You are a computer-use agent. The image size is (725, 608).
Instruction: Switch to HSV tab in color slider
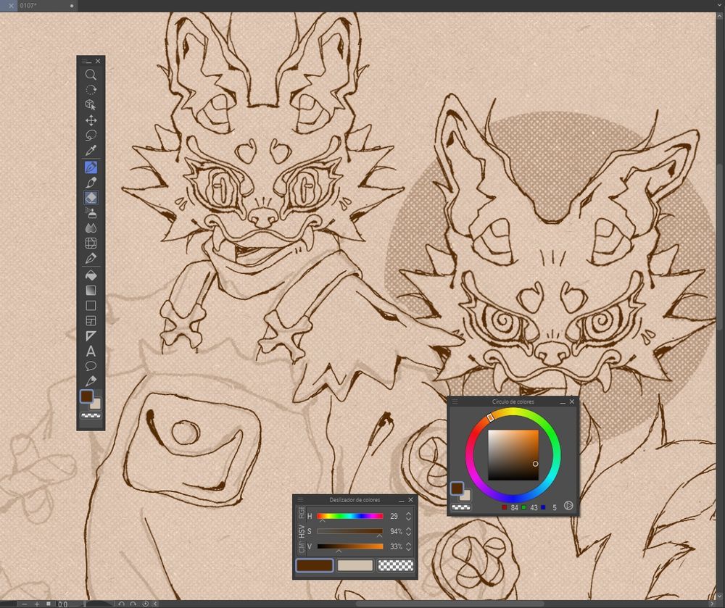[x=301, y=531]
